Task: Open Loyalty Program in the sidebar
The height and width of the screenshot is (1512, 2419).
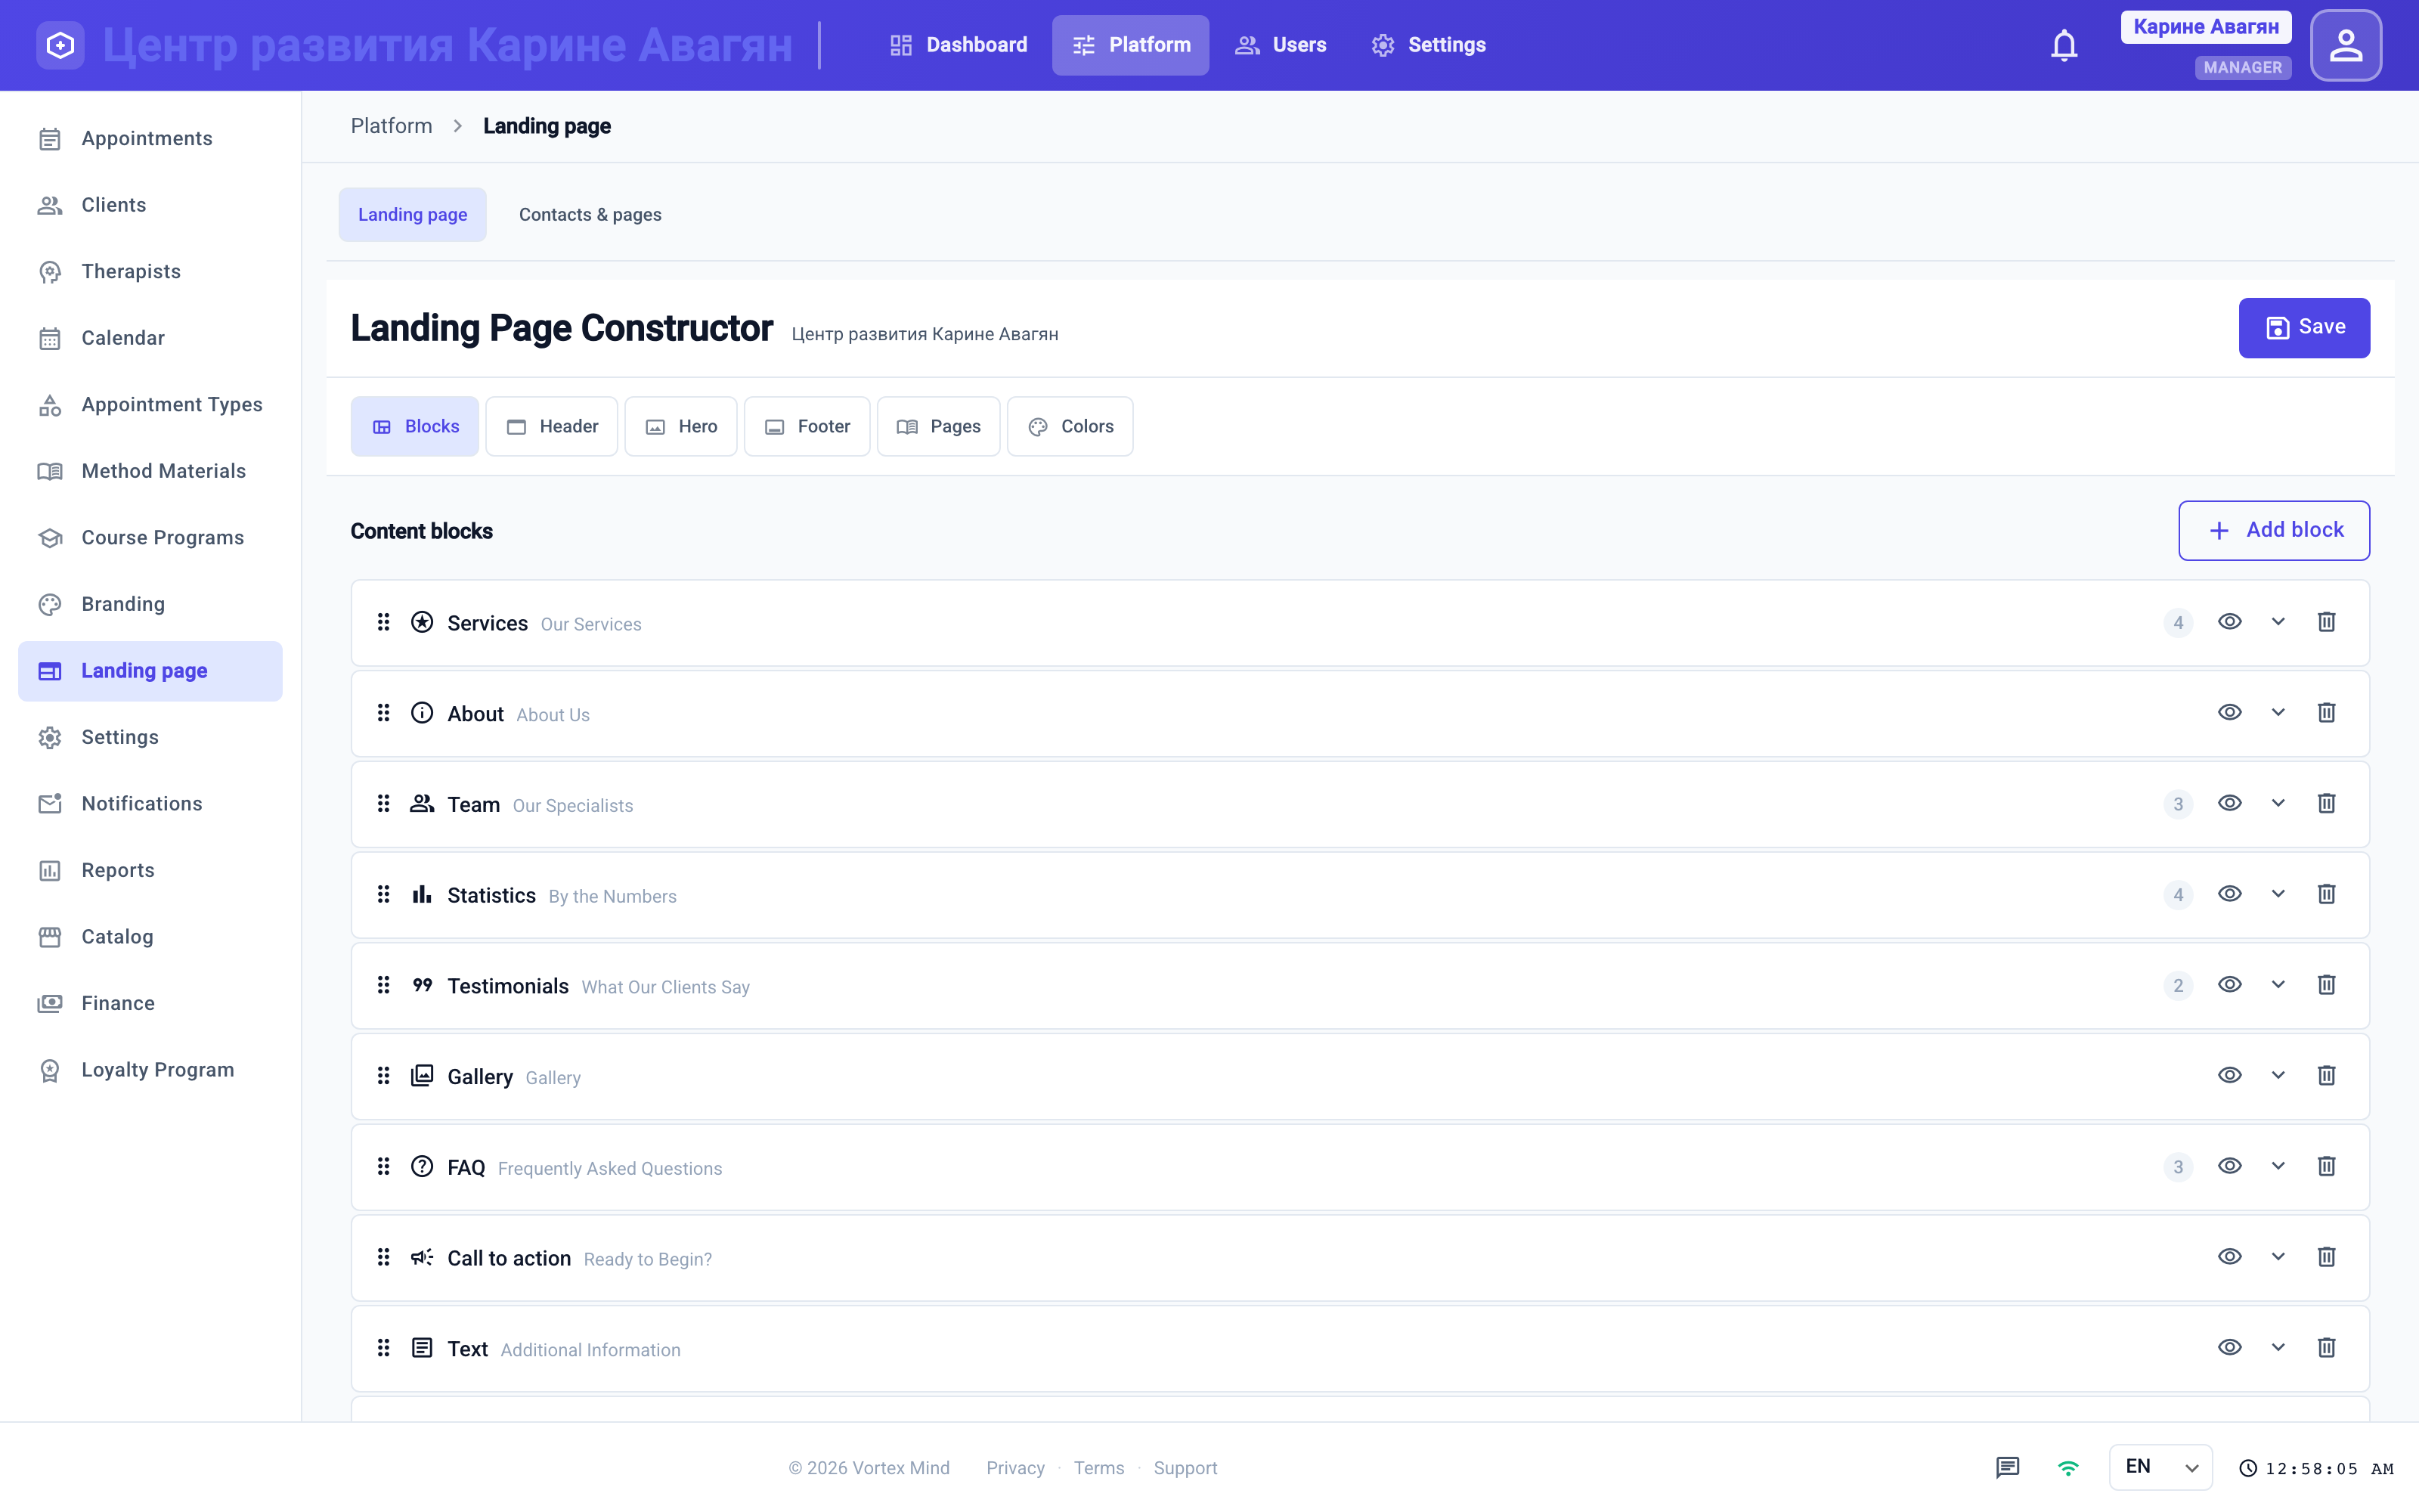Action: [x=150, y=1070]
